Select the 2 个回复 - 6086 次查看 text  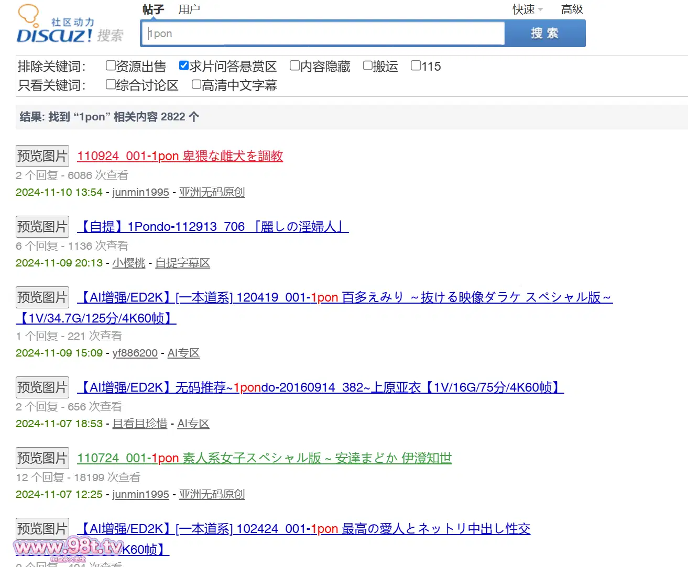[x=72, y=175]
